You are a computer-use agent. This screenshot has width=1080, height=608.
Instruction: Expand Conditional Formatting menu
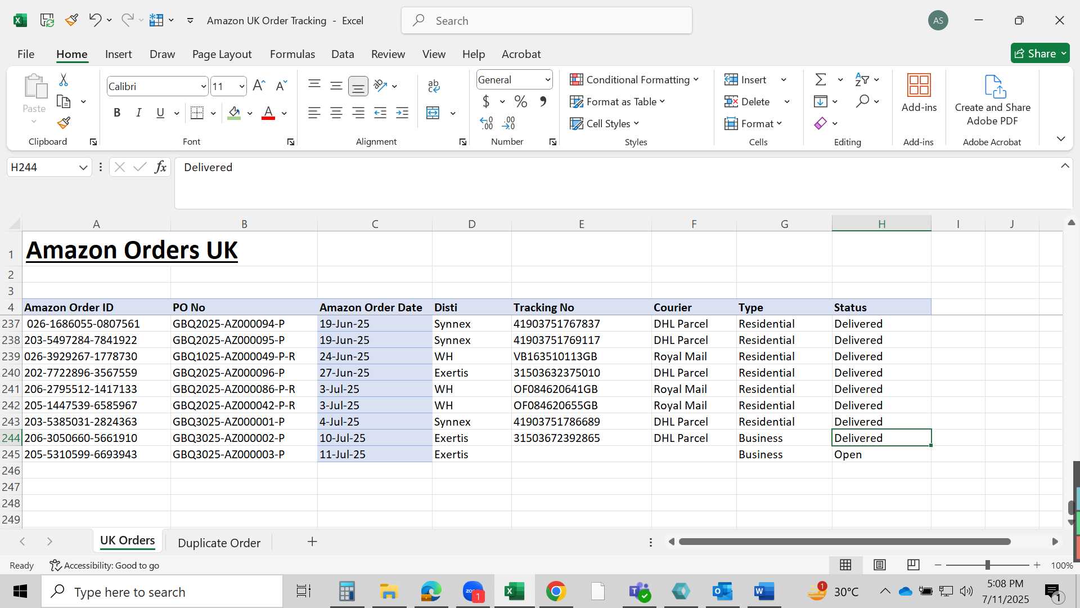[634, 79]
